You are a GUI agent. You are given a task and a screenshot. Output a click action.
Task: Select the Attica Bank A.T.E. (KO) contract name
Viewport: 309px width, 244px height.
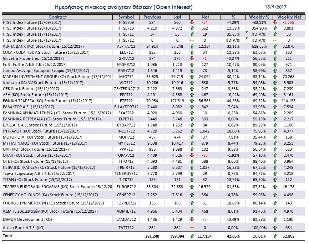point(24,228)
